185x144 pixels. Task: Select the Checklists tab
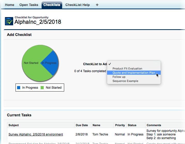click(52, 5)
